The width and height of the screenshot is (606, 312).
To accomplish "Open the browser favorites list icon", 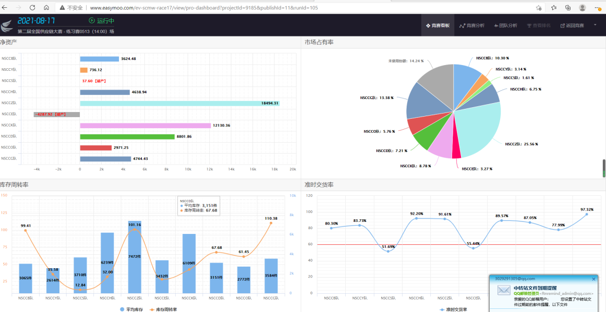I will coord(553,8).
